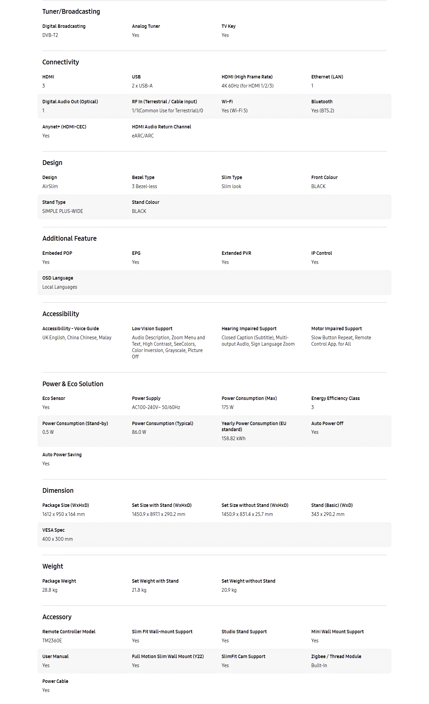This screenshot has width=429, height=704.
Task: Click the Bezel Type spec label
Action: pyautogui.click(x=143, y=177)
